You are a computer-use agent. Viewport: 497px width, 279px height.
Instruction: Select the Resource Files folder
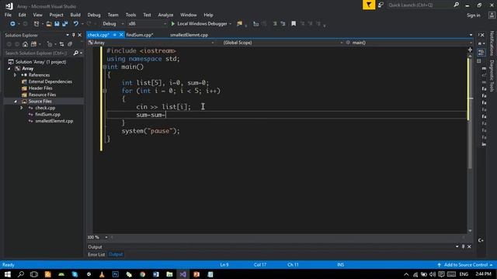pyautogui.click(x=42, y=95)
